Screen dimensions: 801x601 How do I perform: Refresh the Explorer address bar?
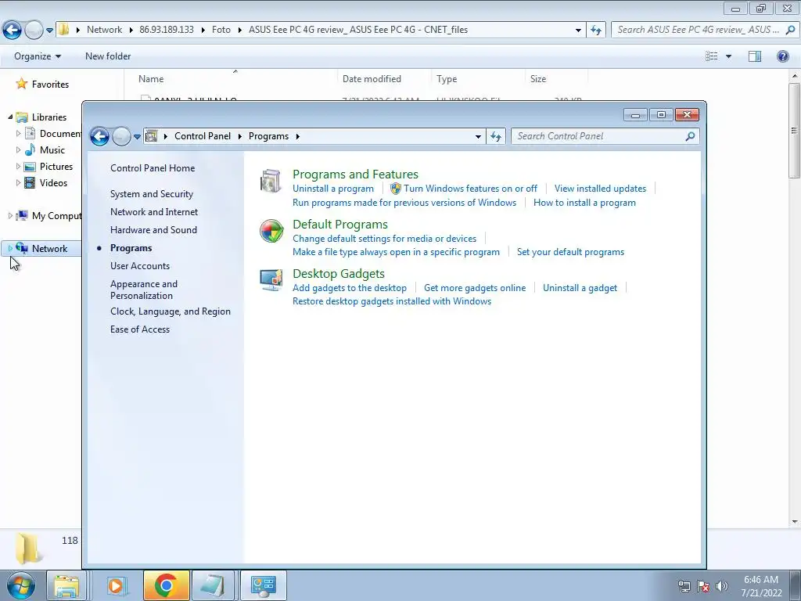point(596,31)
